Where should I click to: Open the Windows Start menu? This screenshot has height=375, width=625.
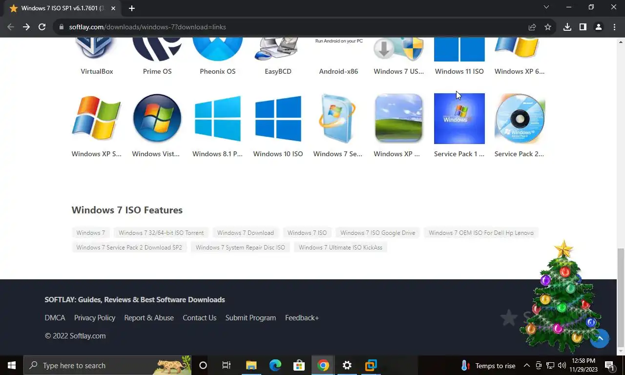[x=12, y=365]
